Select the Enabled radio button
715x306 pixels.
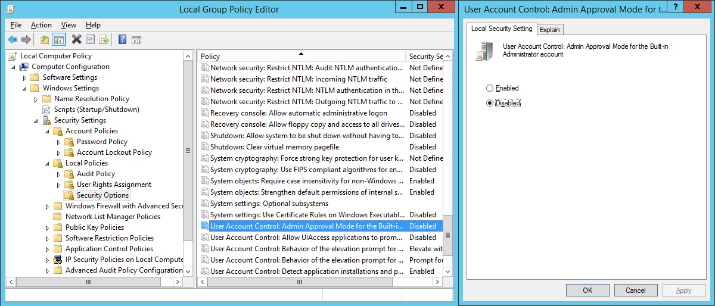point(490,88)
